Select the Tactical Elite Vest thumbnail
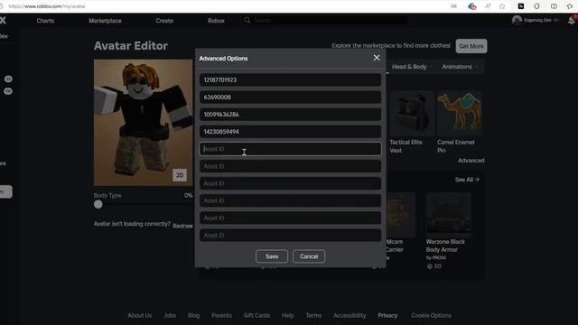Screen dimensions: 578x325 pyautogui.click(x=412, y=114)
